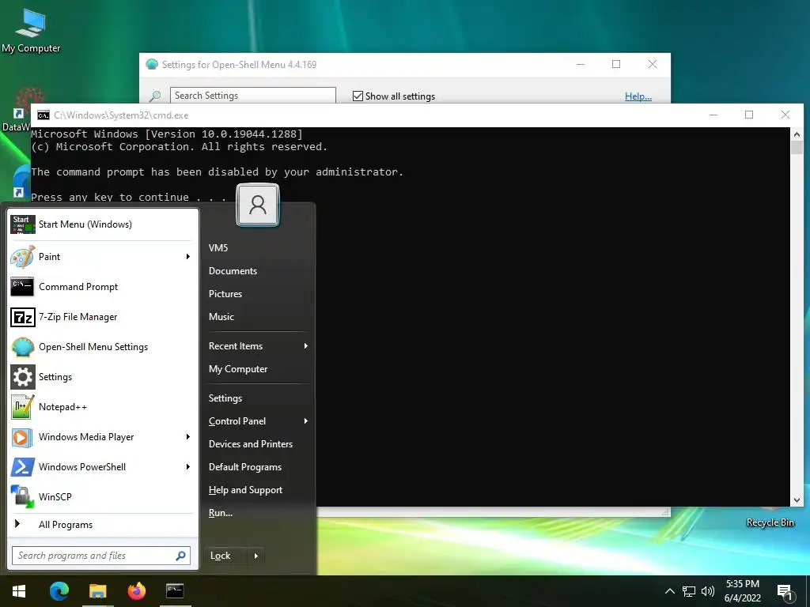This screenshot has width=810, height=607.
Task: Click the Windows Start button on taskbar
Action: [19, 591]
